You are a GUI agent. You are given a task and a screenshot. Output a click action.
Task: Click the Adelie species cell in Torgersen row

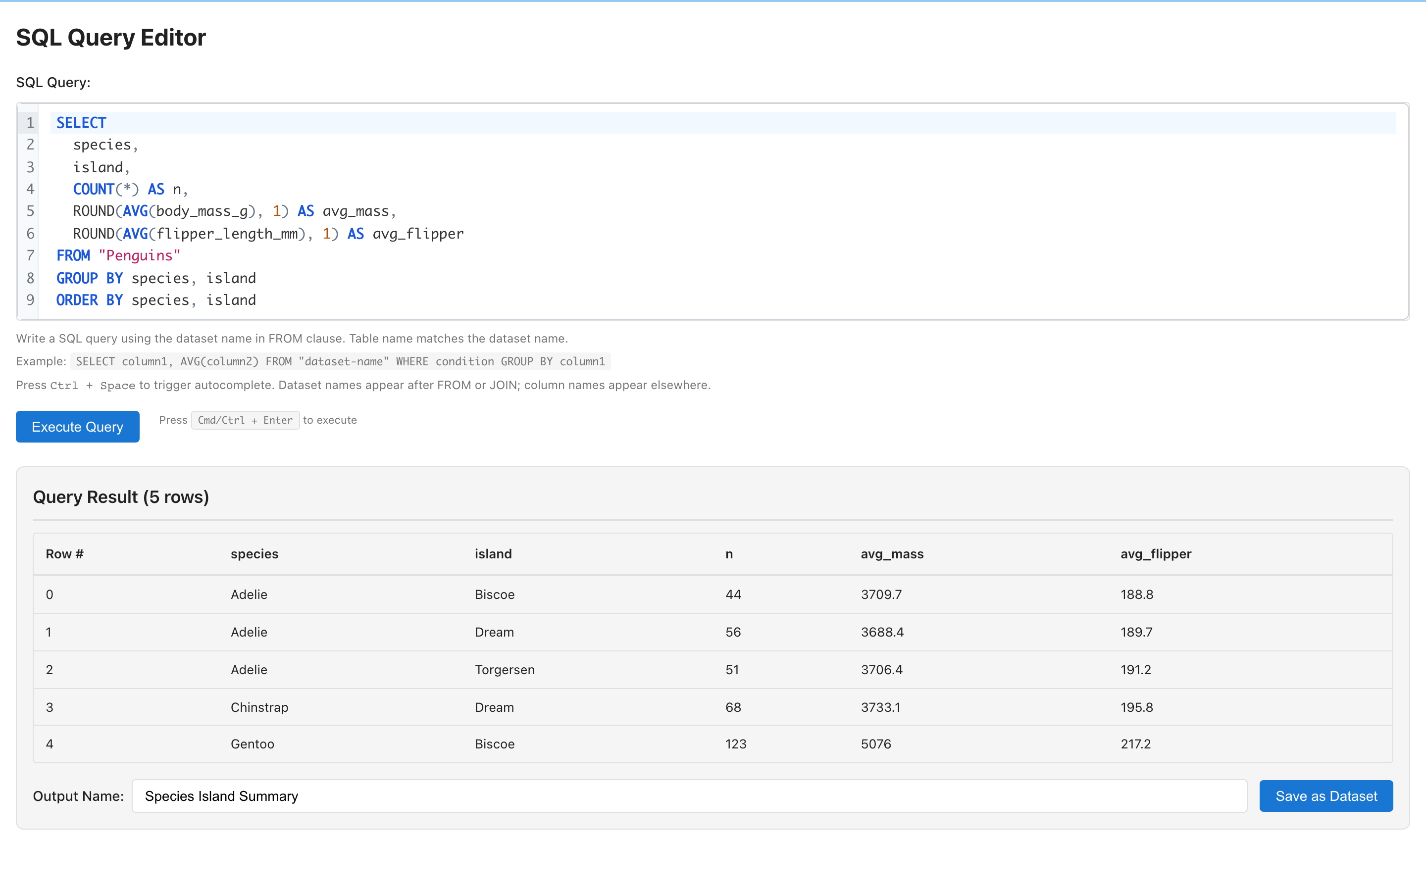(x=249, y=669)
